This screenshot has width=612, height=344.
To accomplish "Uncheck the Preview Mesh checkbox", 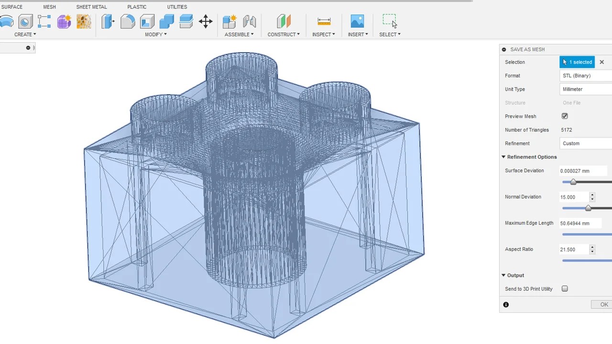I will click(565, 116).
